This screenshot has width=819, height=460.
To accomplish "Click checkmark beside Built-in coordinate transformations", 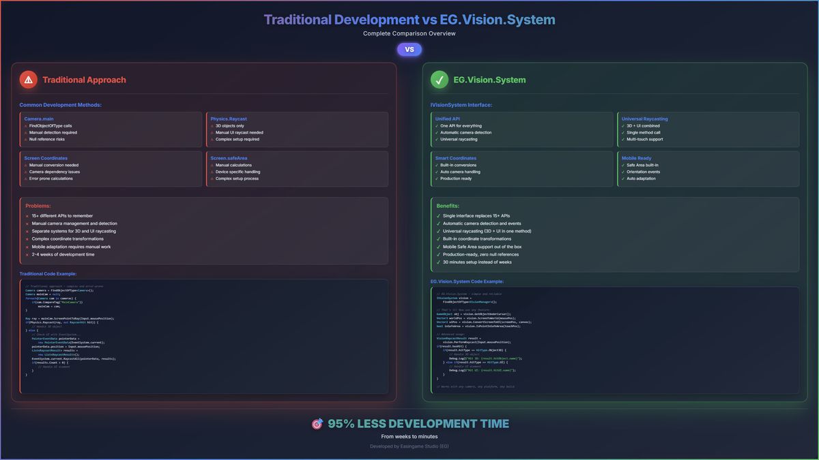I will (439, 239).
